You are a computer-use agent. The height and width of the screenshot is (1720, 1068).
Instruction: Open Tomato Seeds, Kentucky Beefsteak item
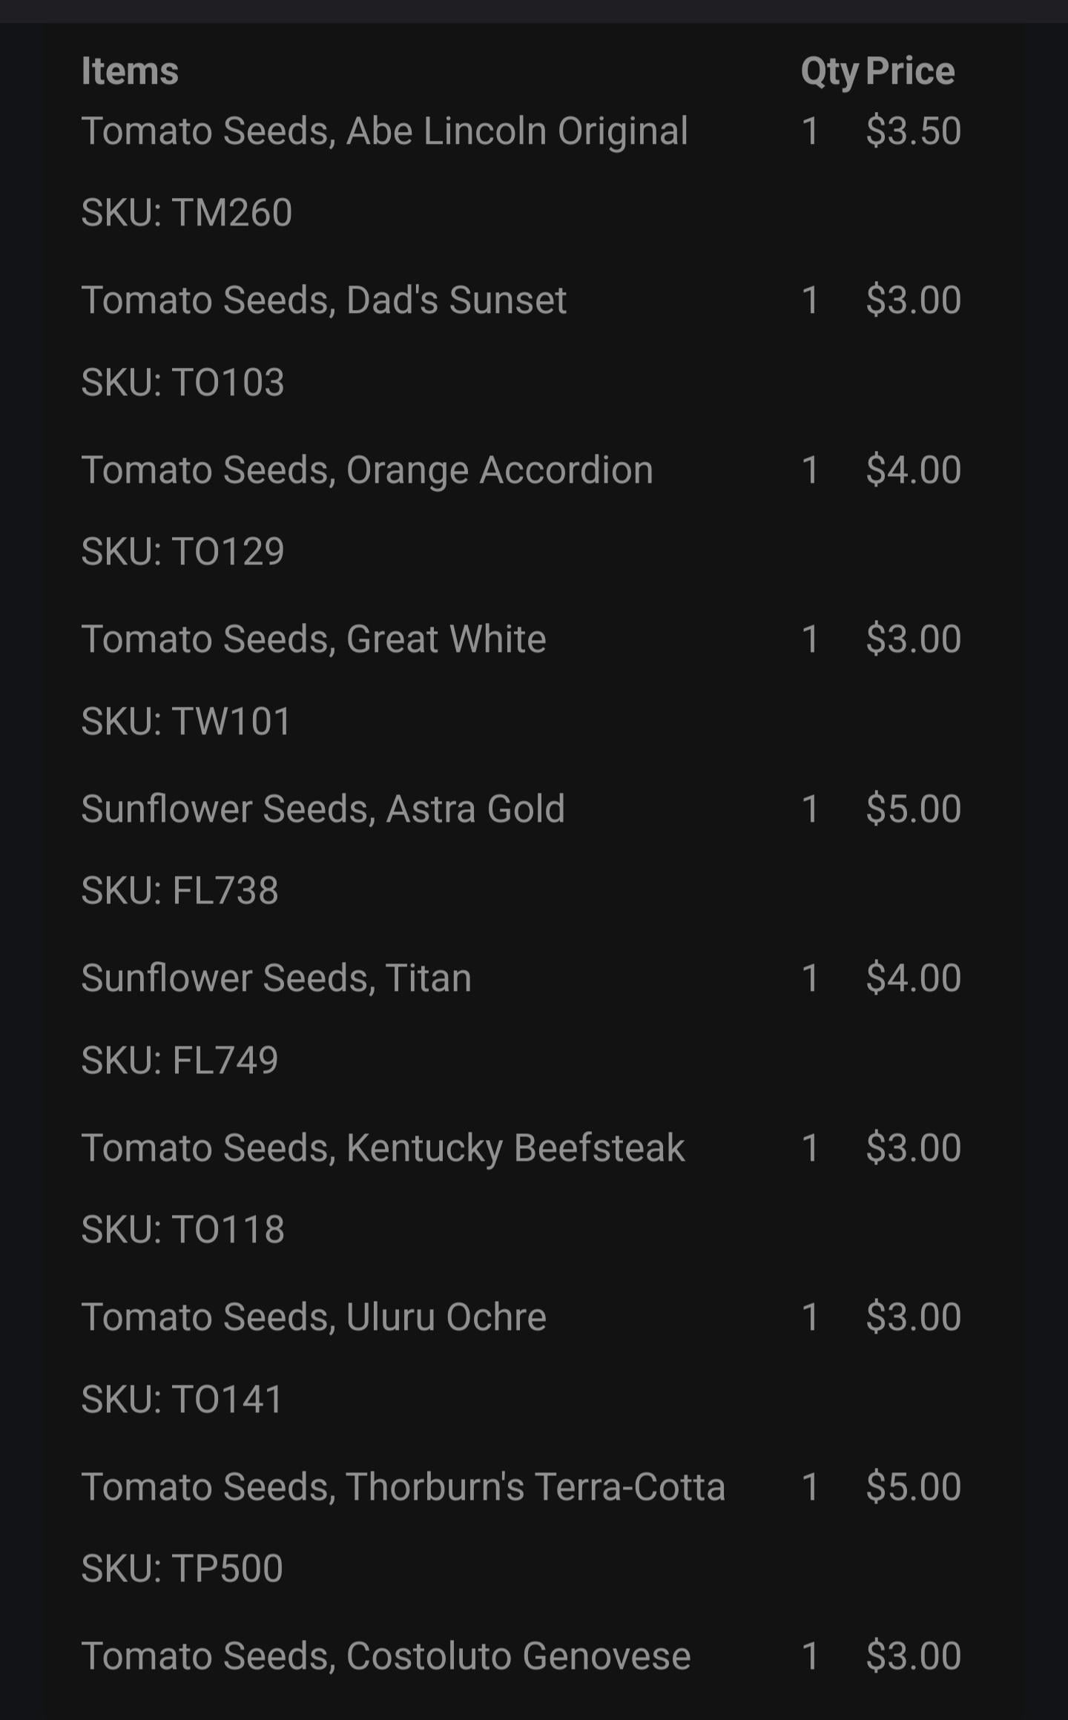[x=383, y=1150]
